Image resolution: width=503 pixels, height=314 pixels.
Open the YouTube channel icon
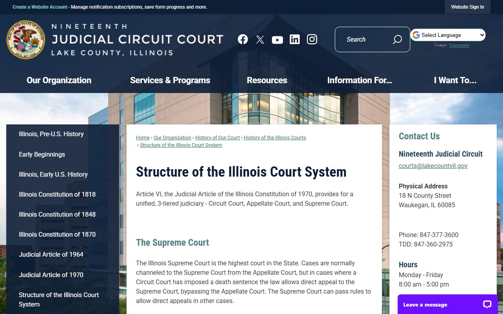click(x=277, y=40)
